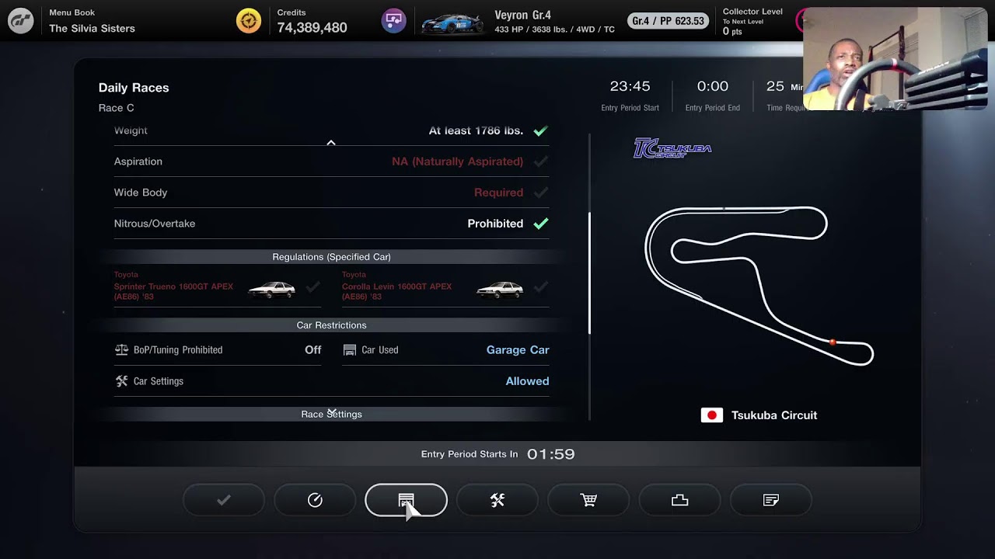
Task: Open car settings wrench button
Action: point(497,500)
